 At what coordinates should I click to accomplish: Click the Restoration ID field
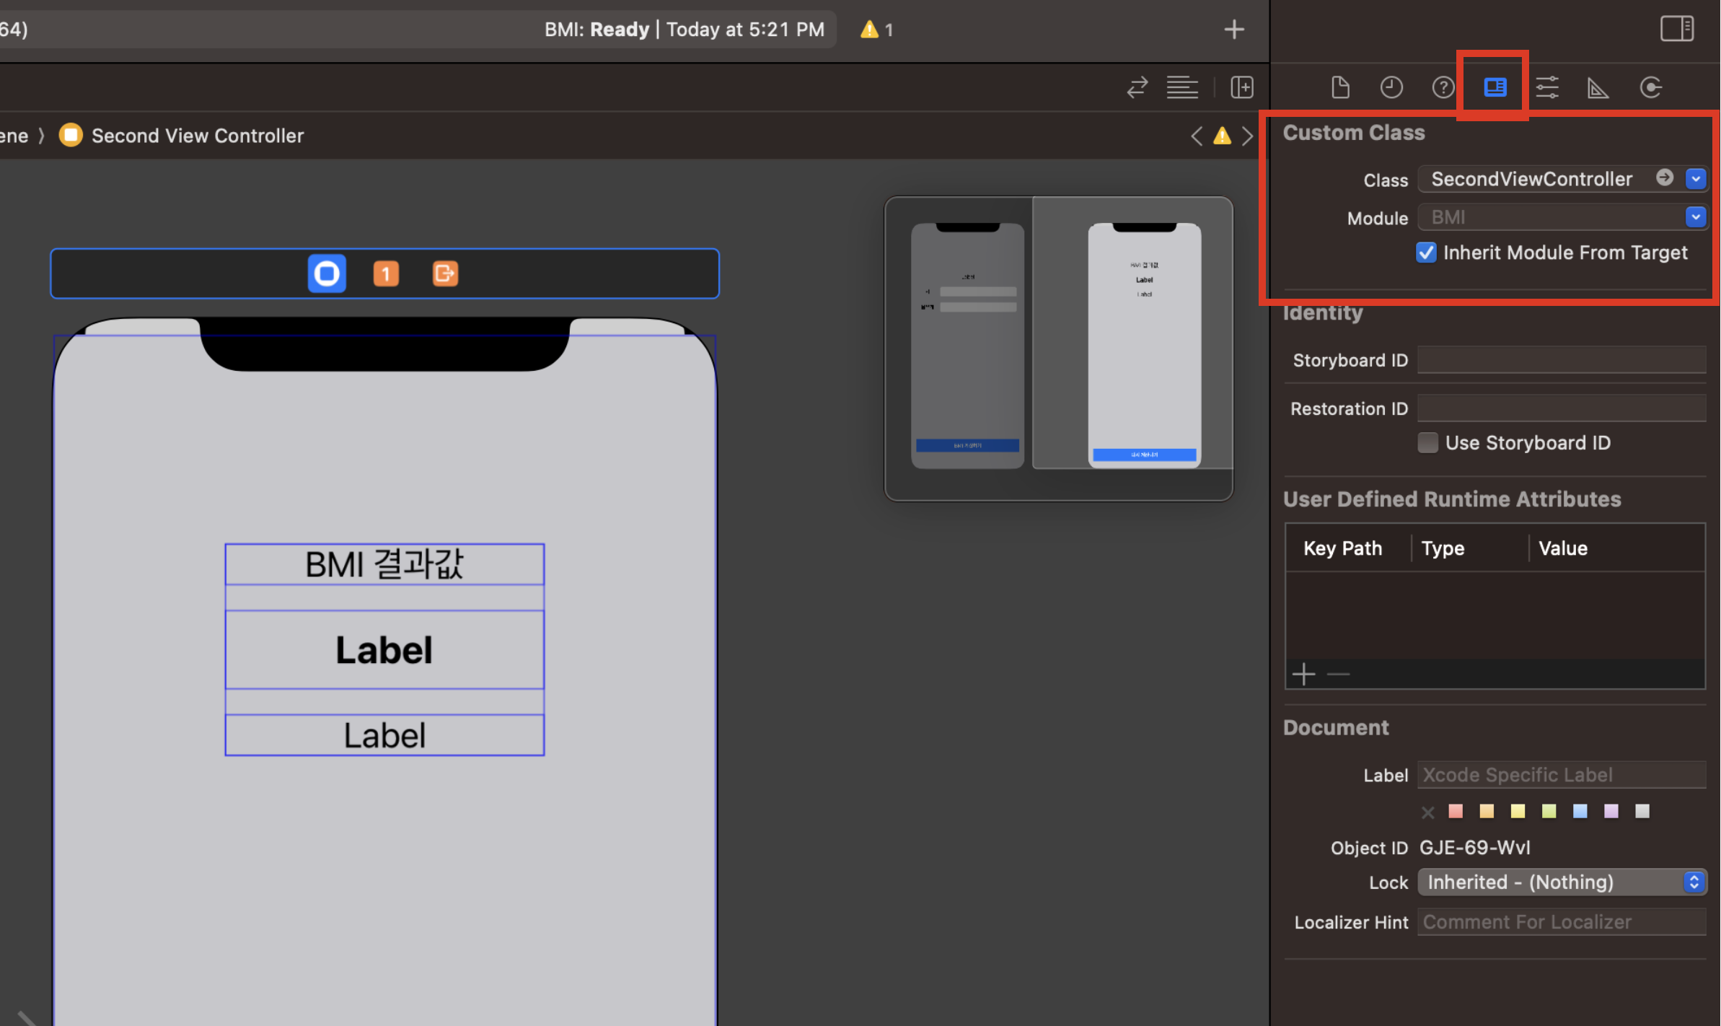pyautogui.click(x=1562, y=408)
